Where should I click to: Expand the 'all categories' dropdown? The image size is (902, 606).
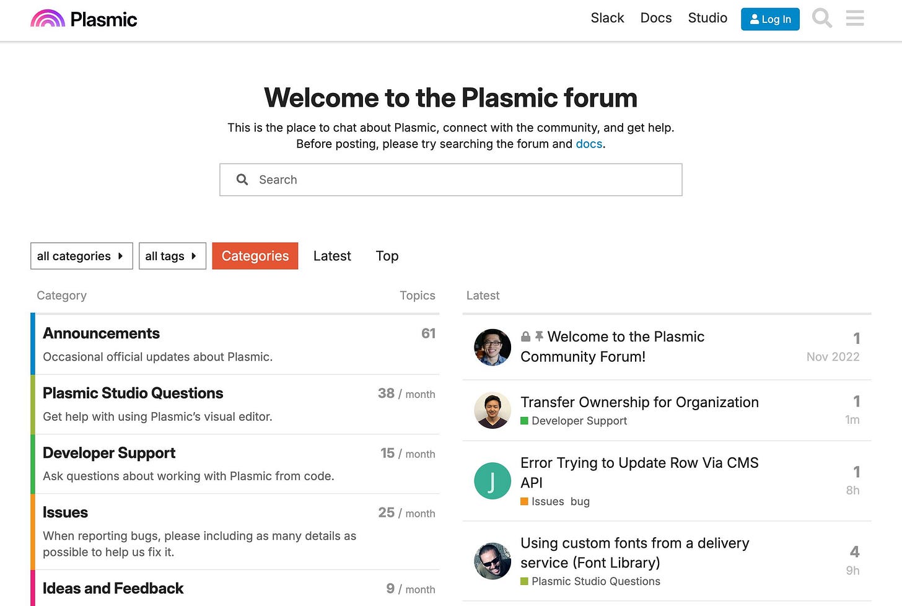click(82, 256)
